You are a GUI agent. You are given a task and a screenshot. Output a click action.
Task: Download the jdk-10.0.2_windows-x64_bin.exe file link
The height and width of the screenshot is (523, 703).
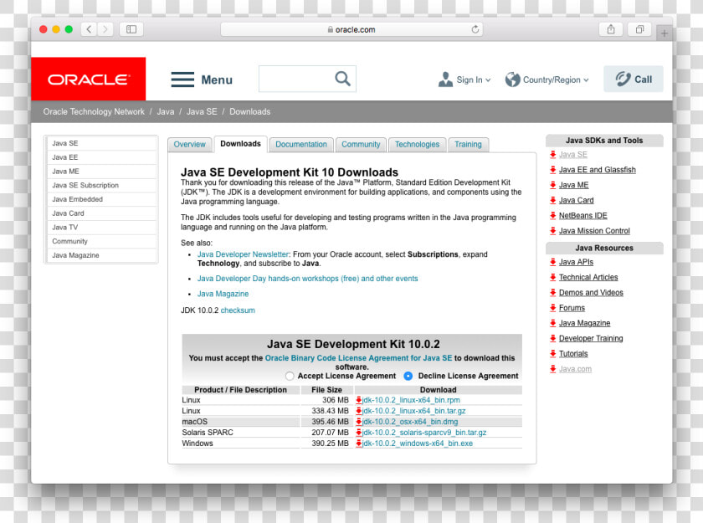418,444
